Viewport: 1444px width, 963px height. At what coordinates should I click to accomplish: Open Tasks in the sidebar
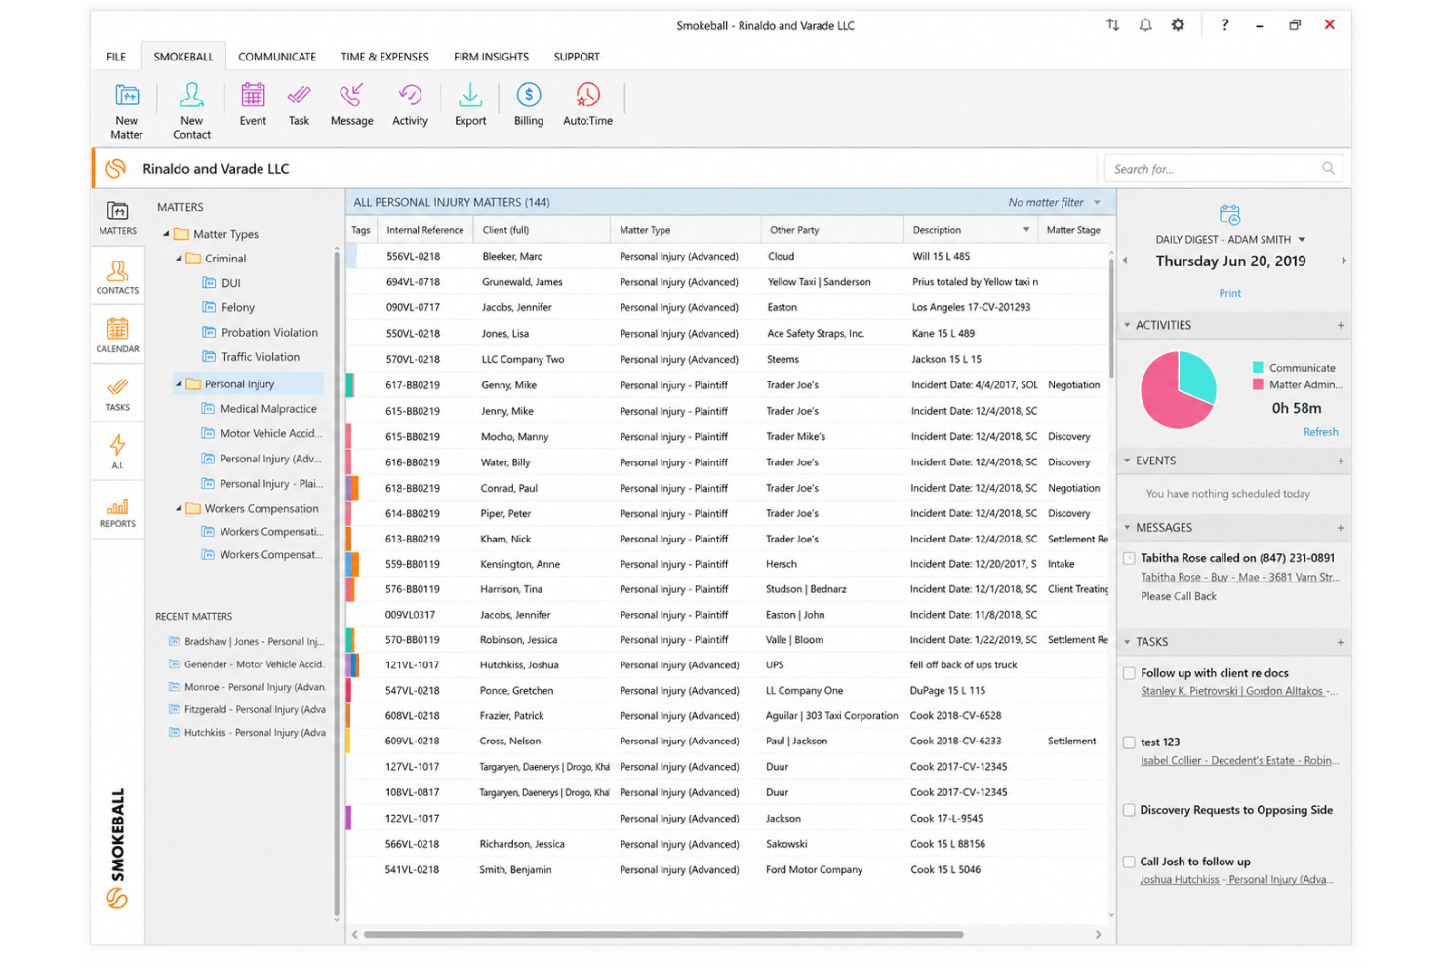coord(117,394)
